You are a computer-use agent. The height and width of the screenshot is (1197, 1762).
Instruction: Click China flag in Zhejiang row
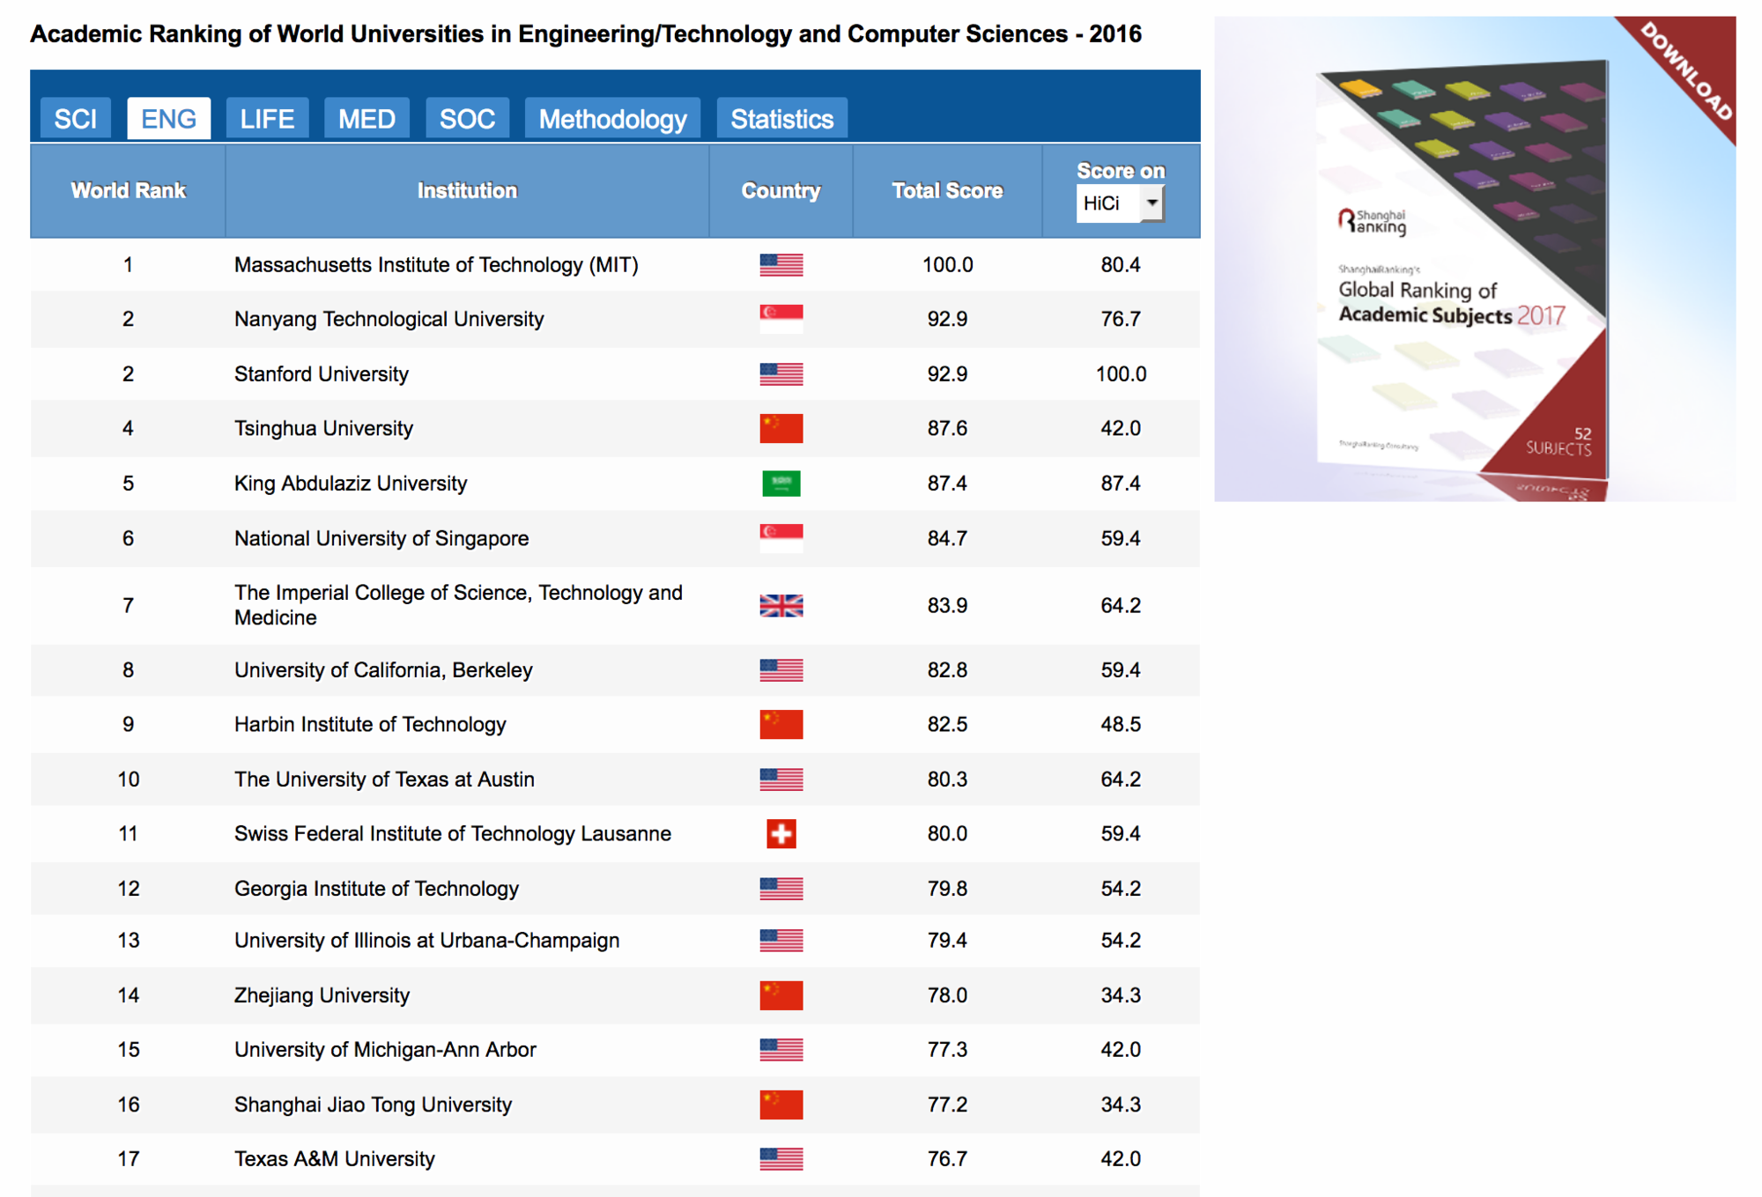[x=781, y=995]
